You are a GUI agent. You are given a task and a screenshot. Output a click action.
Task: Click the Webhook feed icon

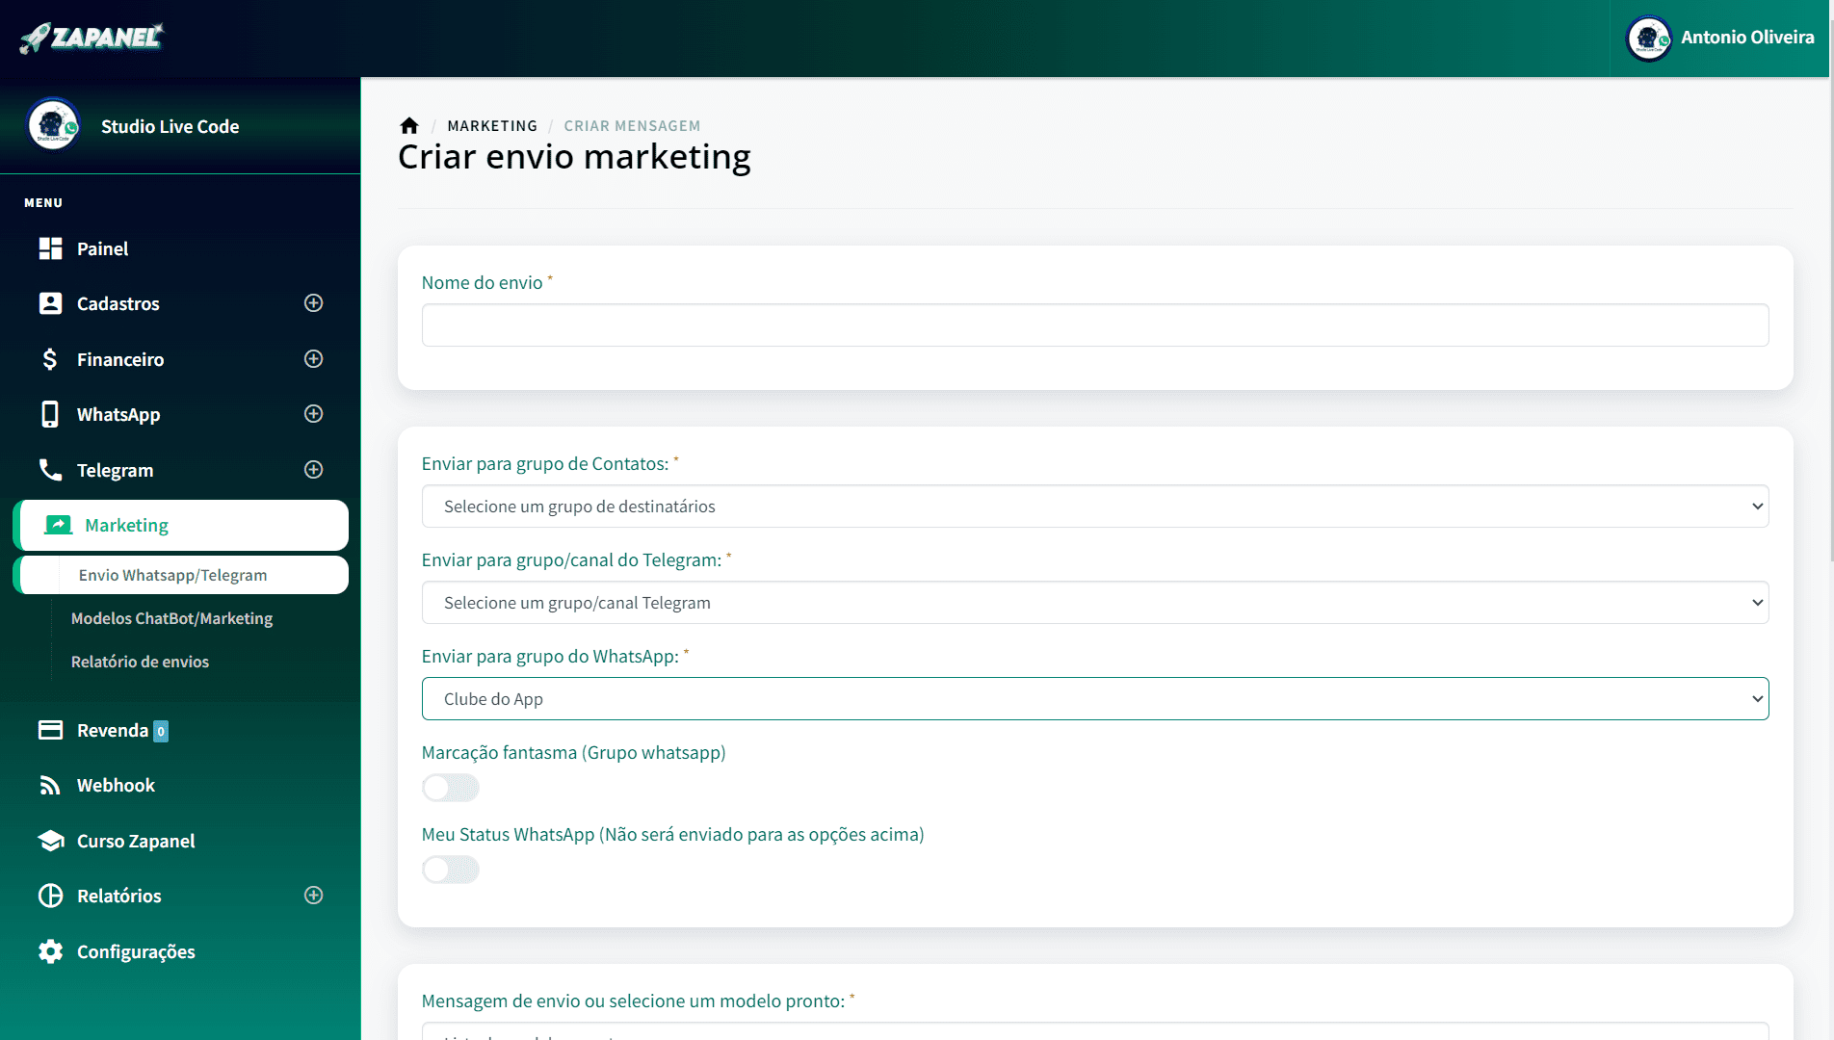pyautogui.click(x=50, y=786)
